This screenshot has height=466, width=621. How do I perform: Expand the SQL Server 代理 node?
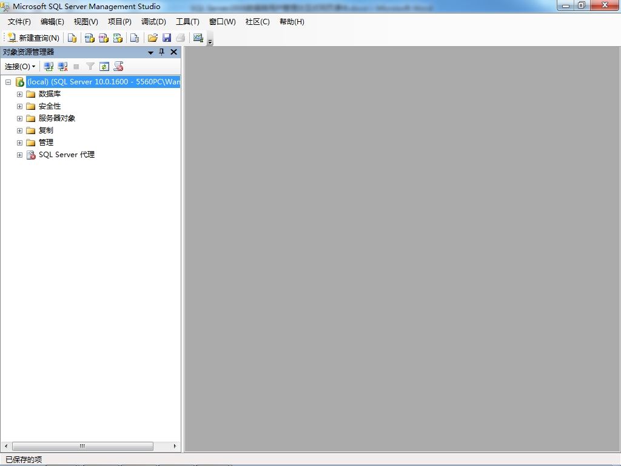[x=19, y=155]
